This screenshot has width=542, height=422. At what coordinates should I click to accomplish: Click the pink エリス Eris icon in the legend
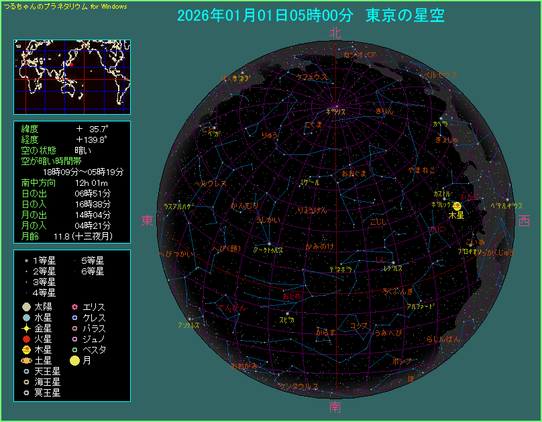pyautogui.click(x=74, y=307)
